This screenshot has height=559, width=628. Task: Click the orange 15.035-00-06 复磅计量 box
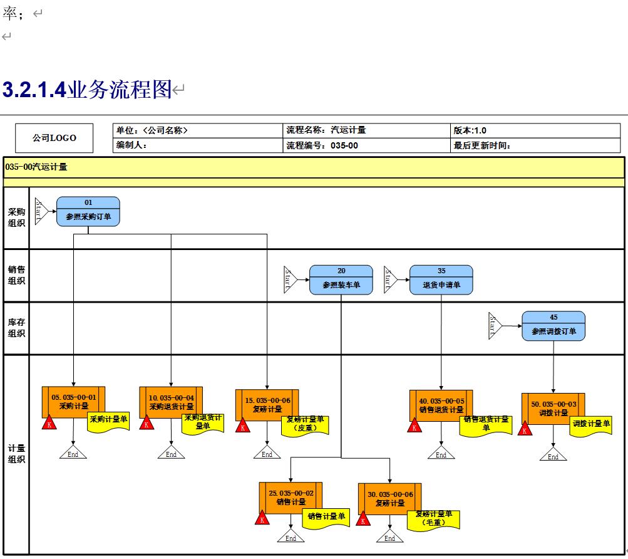[267, 404]
